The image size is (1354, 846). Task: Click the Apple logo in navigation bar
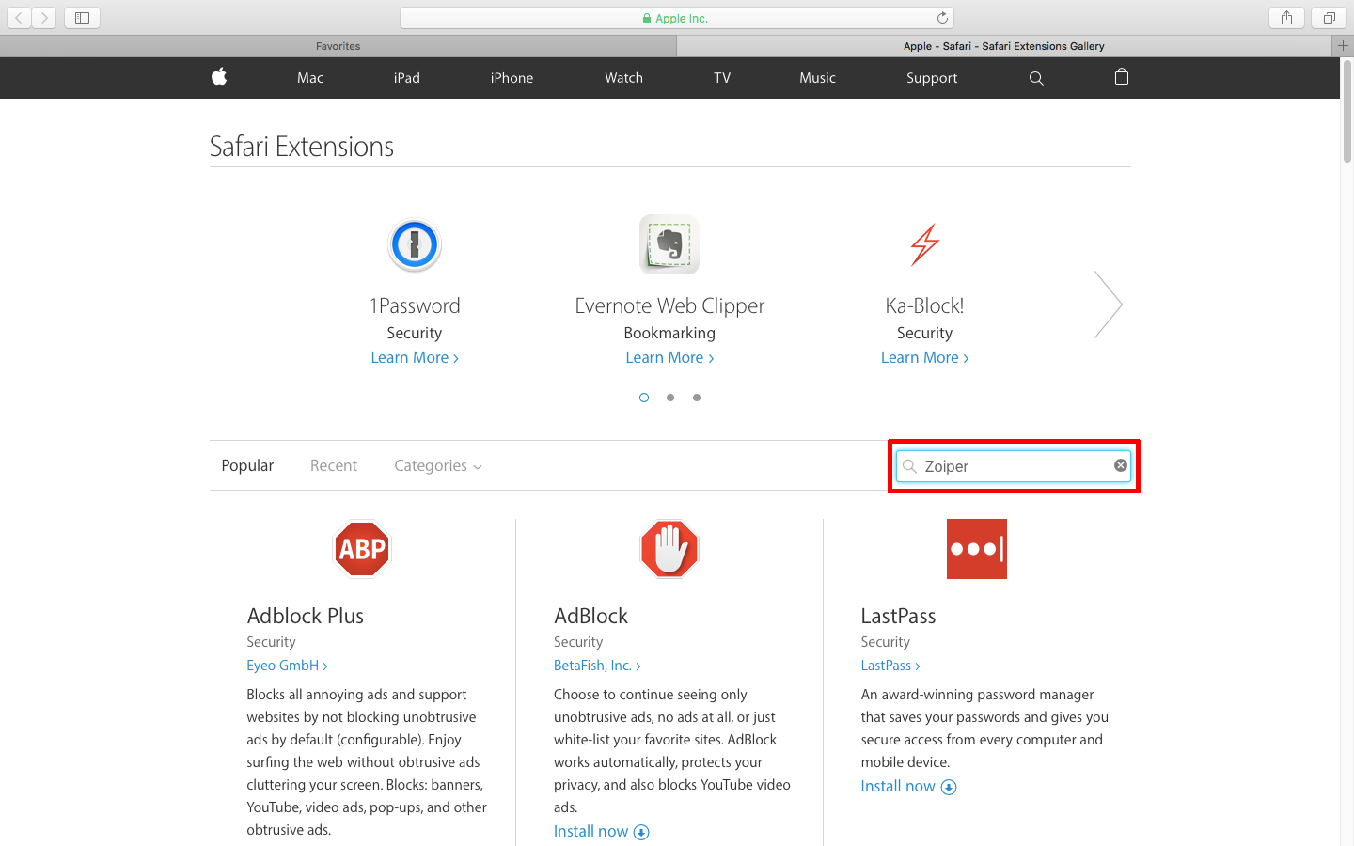click(x=219, y=77)
